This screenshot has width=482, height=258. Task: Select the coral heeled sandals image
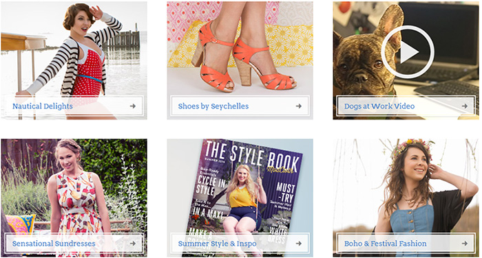click(240, 49)
